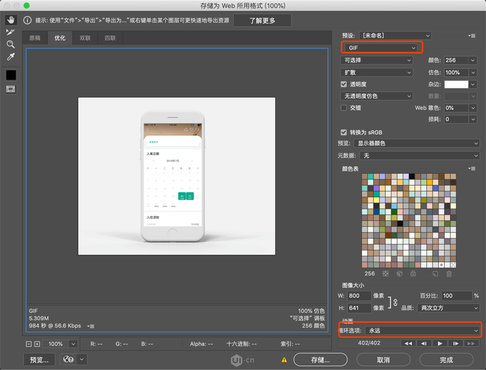Click the 取消 cancel button
Image resolution: width=486 pixels, height=370 pixels.
tap(383, 360)
